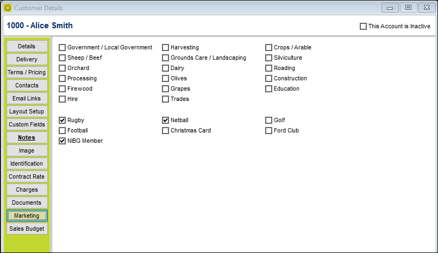Screen dimensions: 438x253
Task: Select the Marketing sidebar button
Action: point(27,216)
